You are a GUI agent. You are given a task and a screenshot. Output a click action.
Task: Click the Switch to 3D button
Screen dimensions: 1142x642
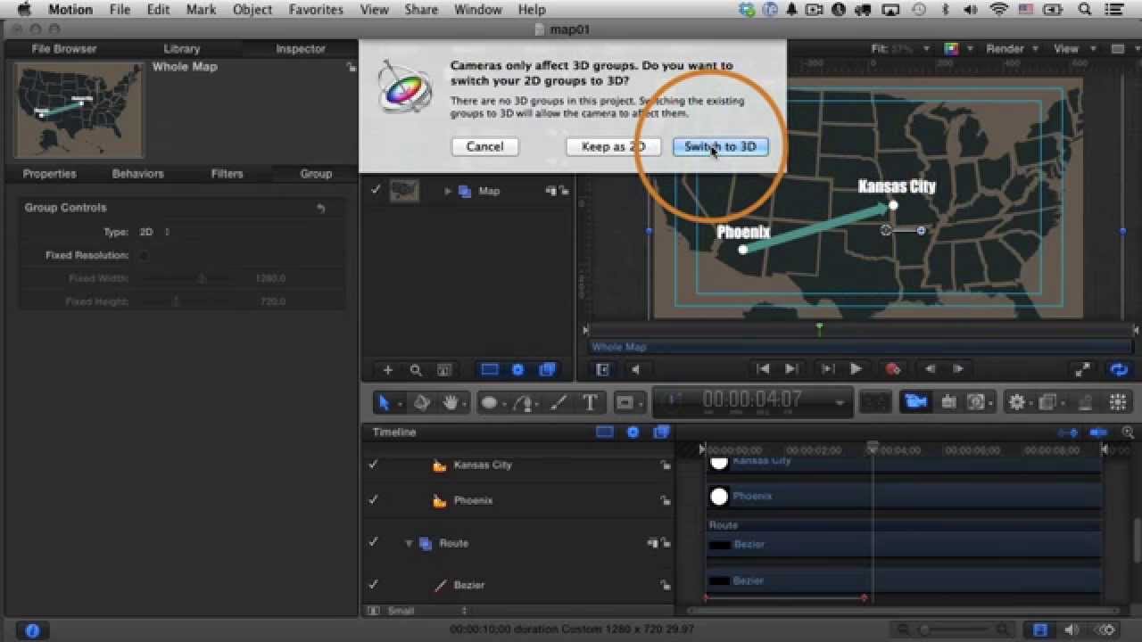click(720, 146)
